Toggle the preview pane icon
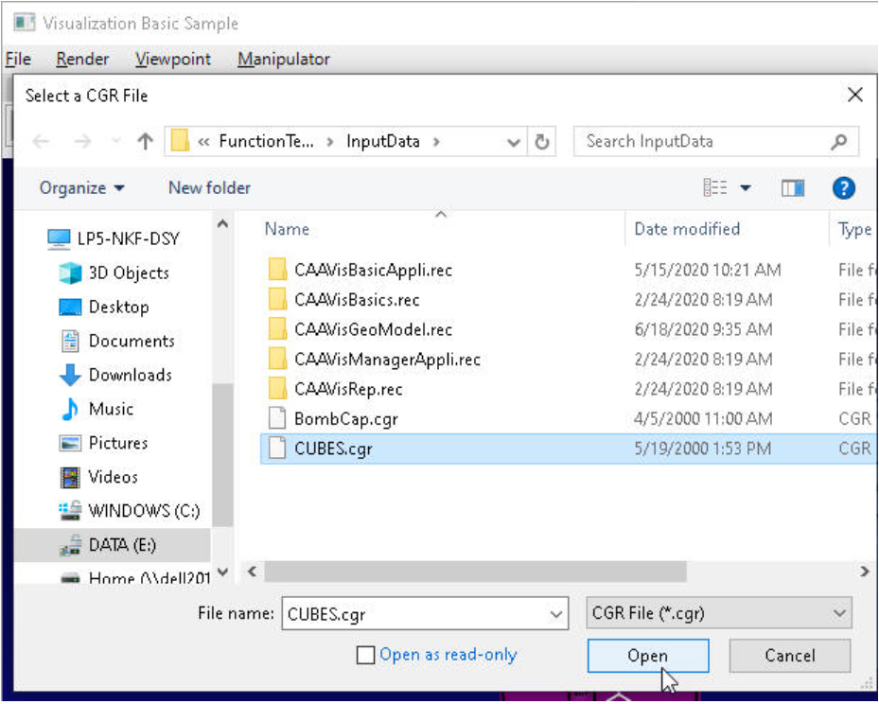The image size is (879, 704). (793, 188)
